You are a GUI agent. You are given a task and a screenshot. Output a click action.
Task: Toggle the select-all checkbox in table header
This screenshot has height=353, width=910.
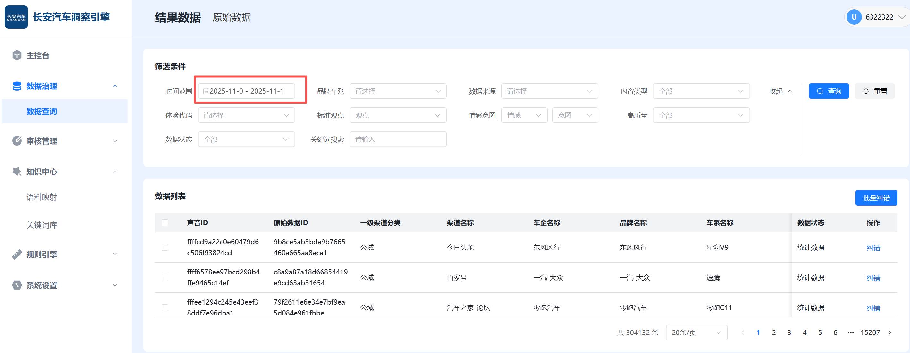(x=165, y=223)
